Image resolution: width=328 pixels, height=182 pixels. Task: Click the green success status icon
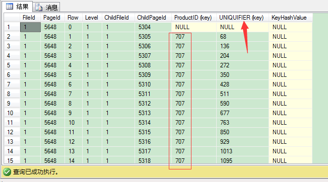pyautogui.click(x=7, y=172)
